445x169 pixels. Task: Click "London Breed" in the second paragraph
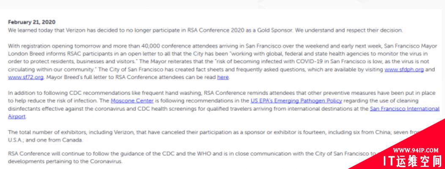22,54
